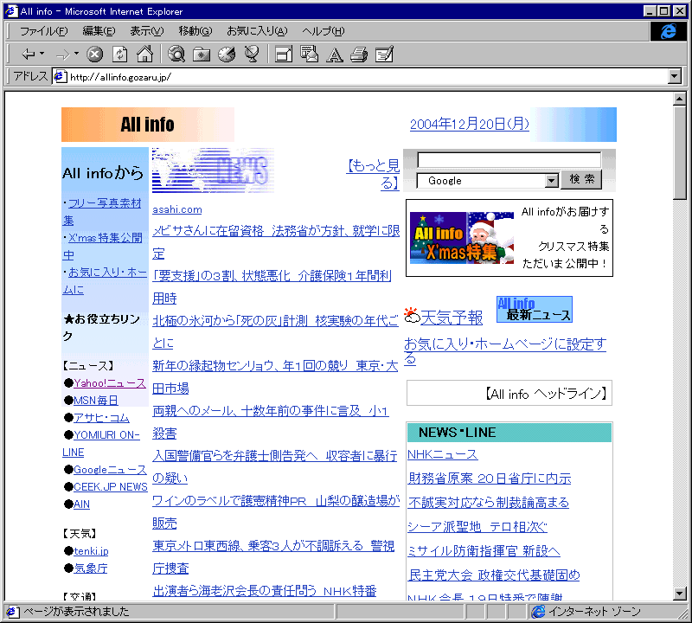This screenshot has width=692, height=623.
Task: Go back with the Back arrow
Action: point(29,55)
